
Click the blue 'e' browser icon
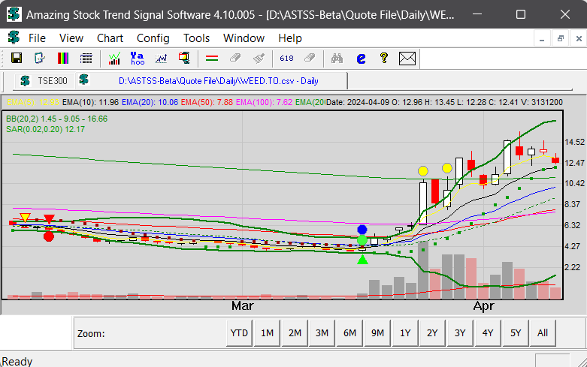click(x=361, y=58)
